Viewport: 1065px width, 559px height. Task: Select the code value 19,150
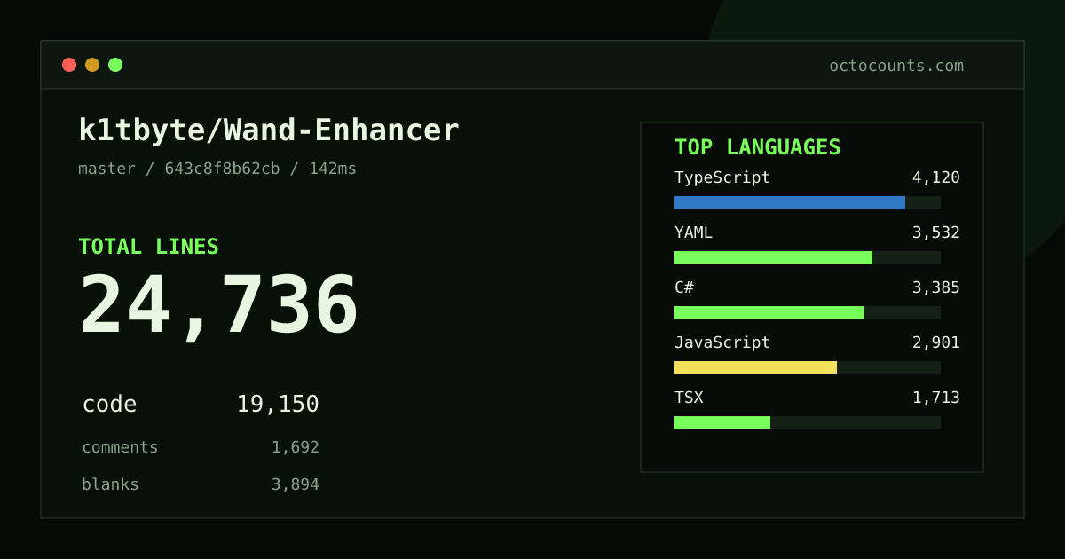(278, 405)
